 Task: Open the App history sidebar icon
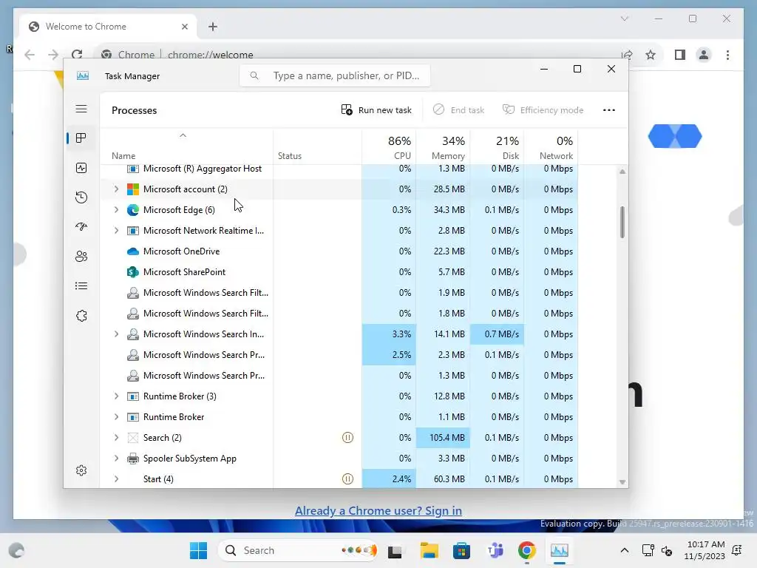(x=81, y=197)
